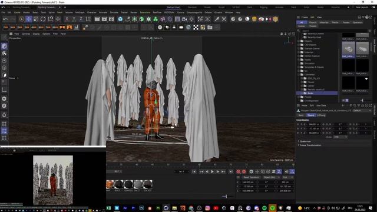The width and height of the screenshot is (377, 212).
Task: Toggle the Z axis lock
Action: point(81,19)
